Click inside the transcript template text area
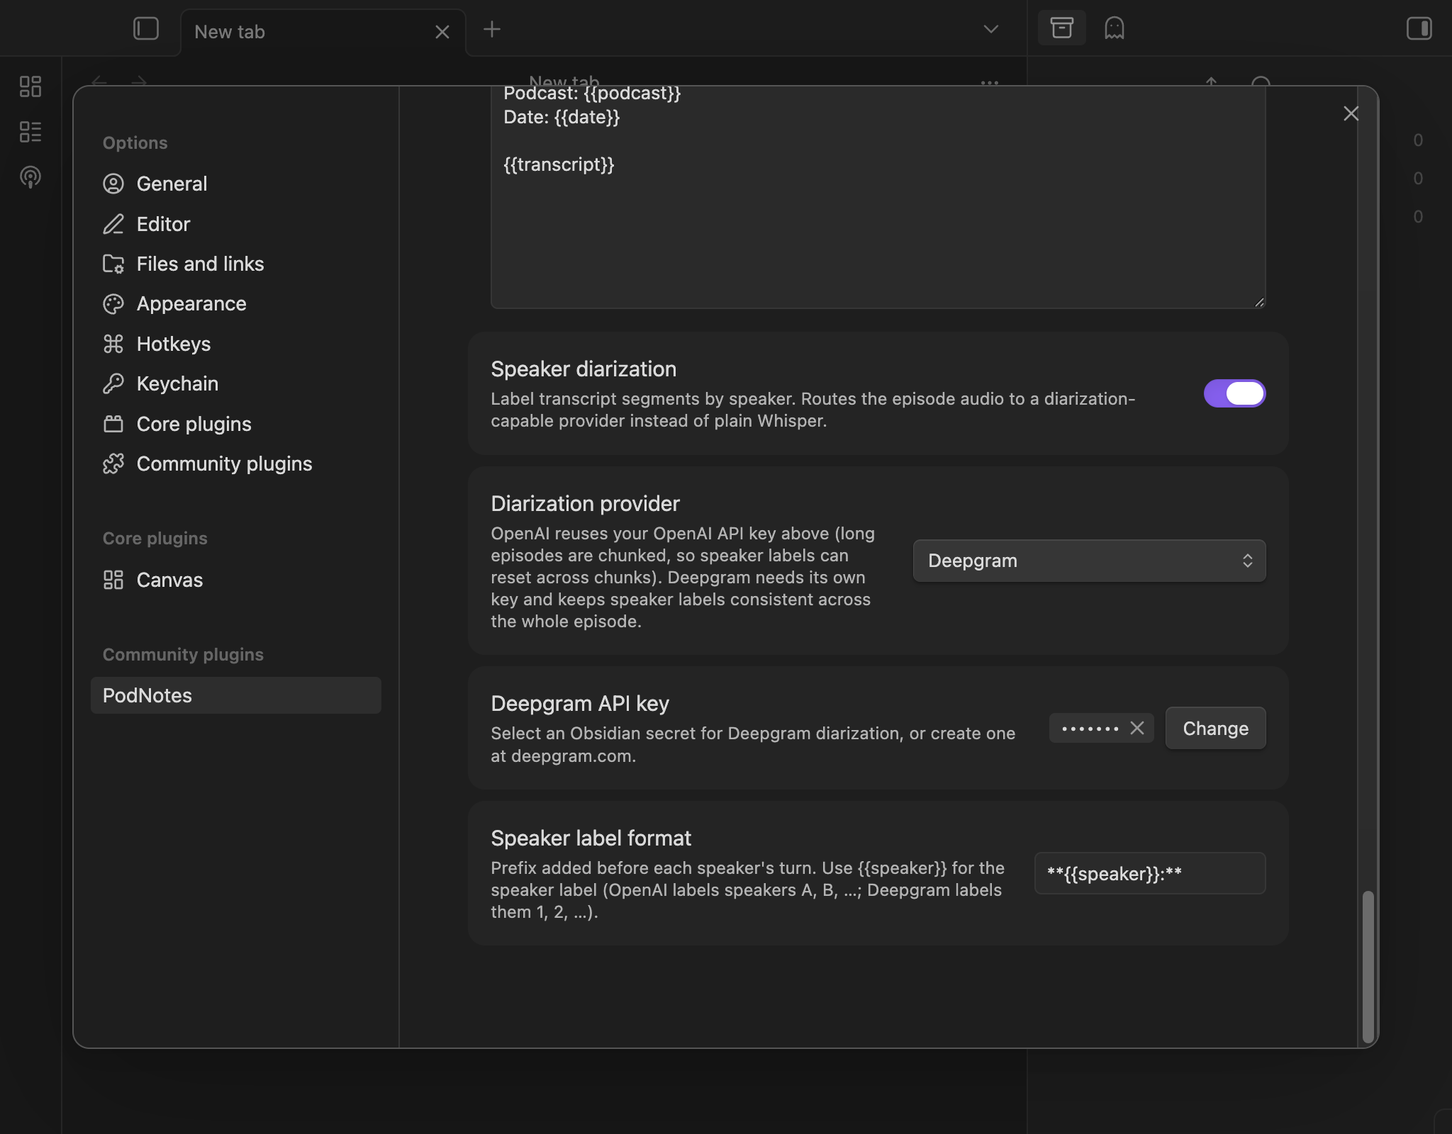Screen dimensions: 1452x1134 pyautogui.click(x=878, y=198)
